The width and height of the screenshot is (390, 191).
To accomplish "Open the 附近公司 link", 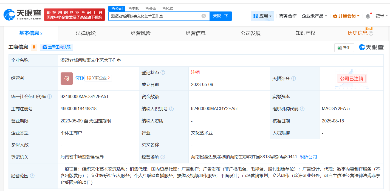I will click(308, 157).
